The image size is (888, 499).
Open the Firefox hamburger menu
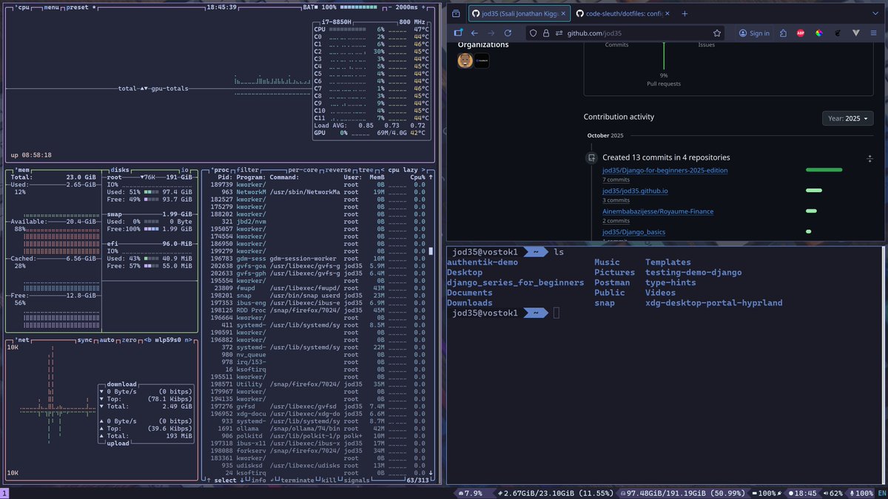[x=873, y=33]
